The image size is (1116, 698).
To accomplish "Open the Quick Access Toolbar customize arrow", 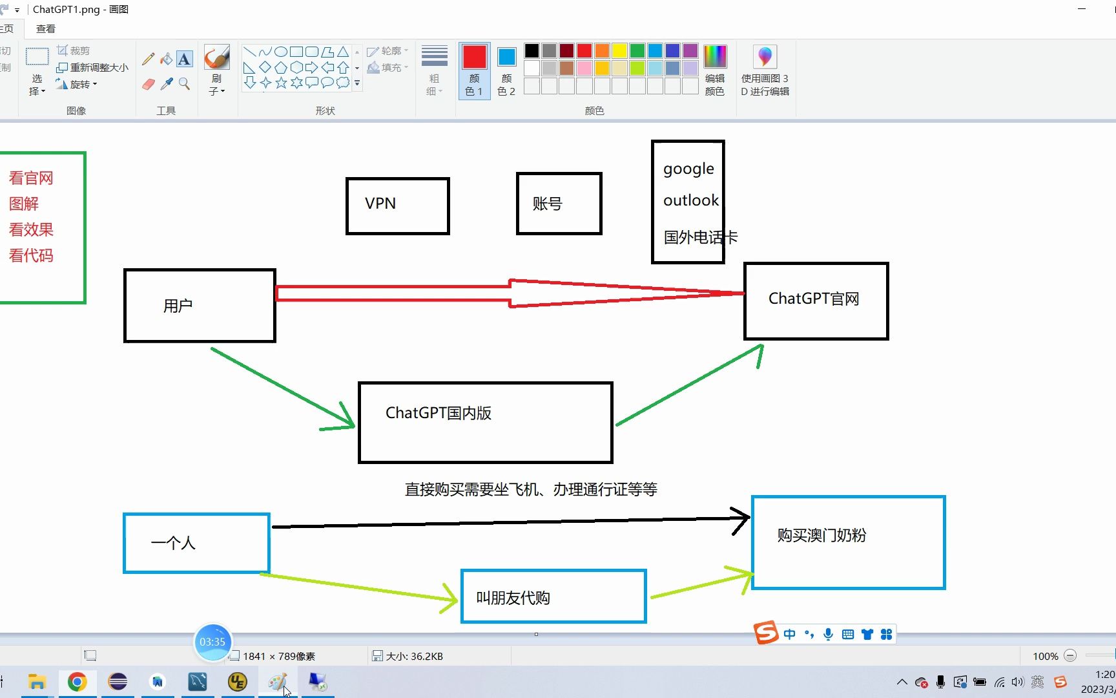I will (17, 10).
